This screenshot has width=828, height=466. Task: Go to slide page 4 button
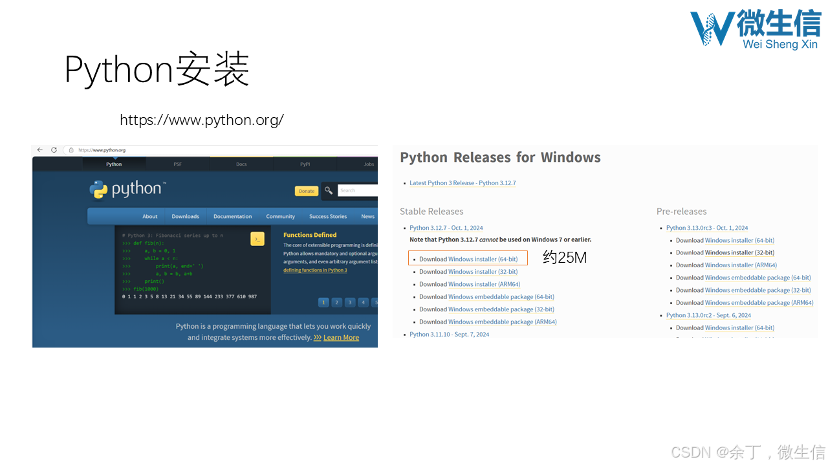pos(364,302)
